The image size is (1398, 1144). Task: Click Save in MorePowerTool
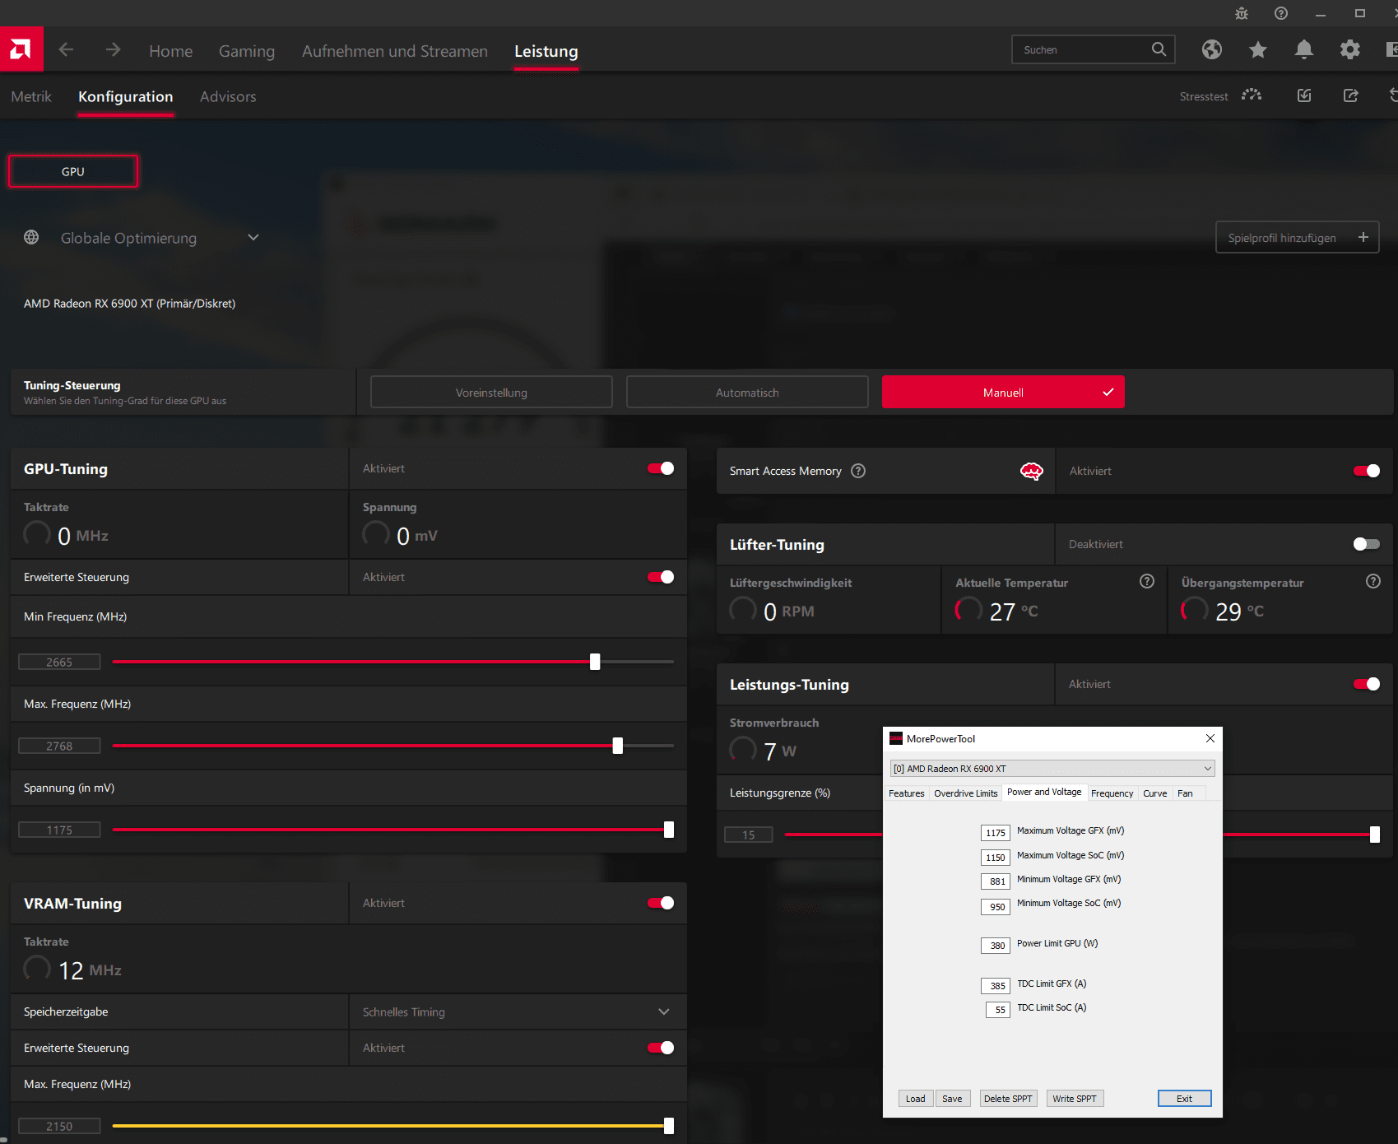click(x=952, y=1099)
